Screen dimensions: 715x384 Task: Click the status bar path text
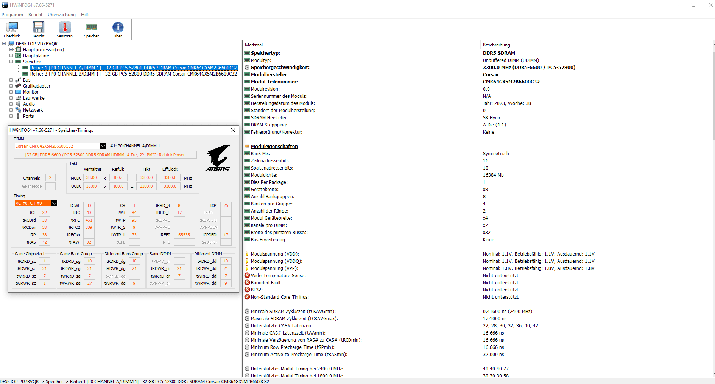tap(135, 381)
